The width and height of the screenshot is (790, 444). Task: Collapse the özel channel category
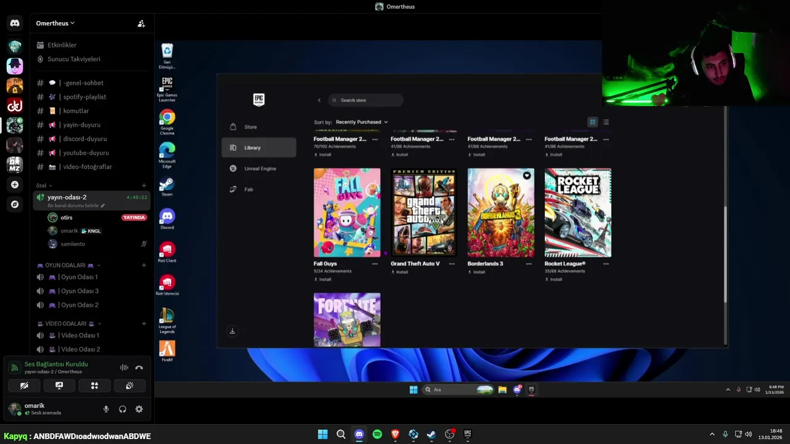tap(44, 185)
